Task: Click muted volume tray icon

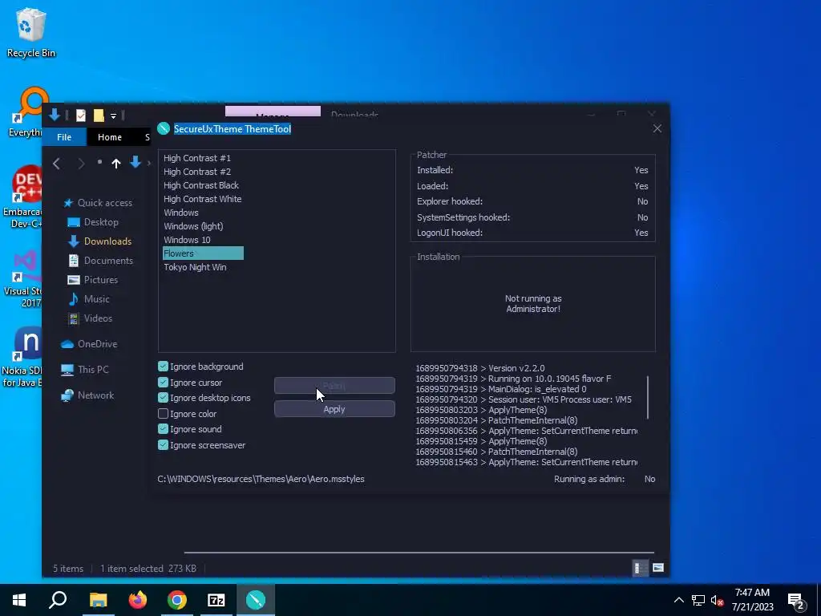Action: point(717,600)
